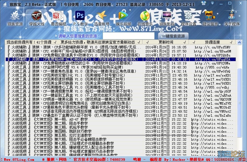The image size is (247, 162).
Task: Open the 程序设置 gear icon
Action: pos(188,18)
